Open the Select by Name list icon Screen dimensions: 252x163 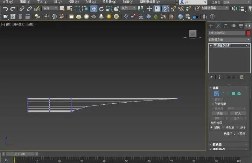(x=70, y=9)
